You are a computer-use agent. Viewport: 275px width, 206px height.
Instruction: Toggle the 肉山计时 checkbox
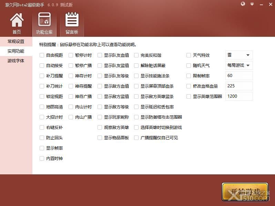[71, 107]
